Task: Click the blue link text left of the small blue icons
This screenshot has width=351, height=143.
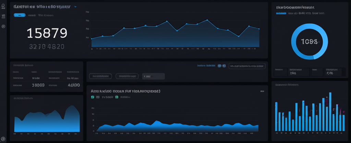Action: point(206,66)
